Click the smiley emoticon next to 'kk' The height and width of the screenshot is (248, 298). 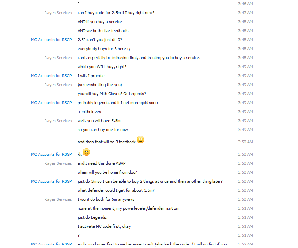[x=86, y=152]
